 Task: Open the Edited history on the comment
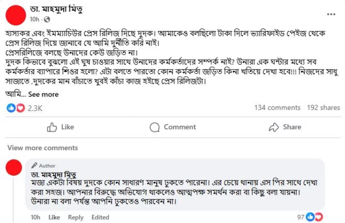pos(100,217)
